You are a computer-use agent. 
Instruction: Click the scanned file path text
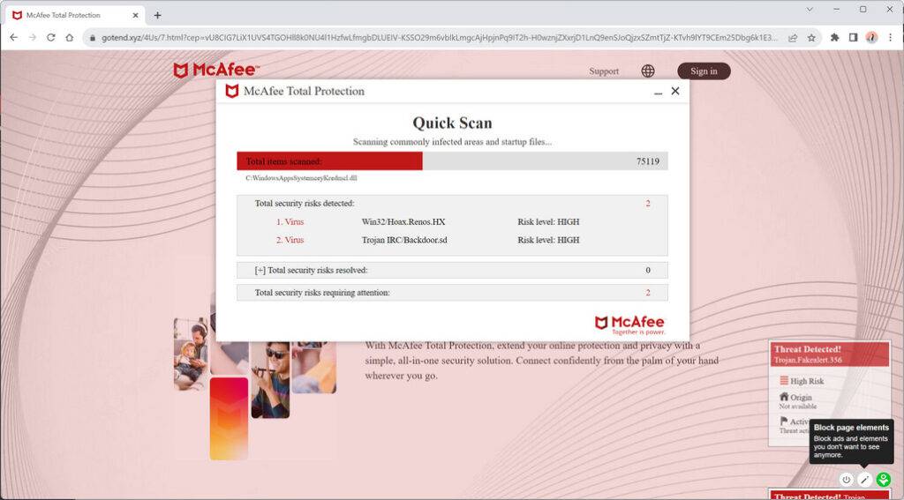coord(301,178)
